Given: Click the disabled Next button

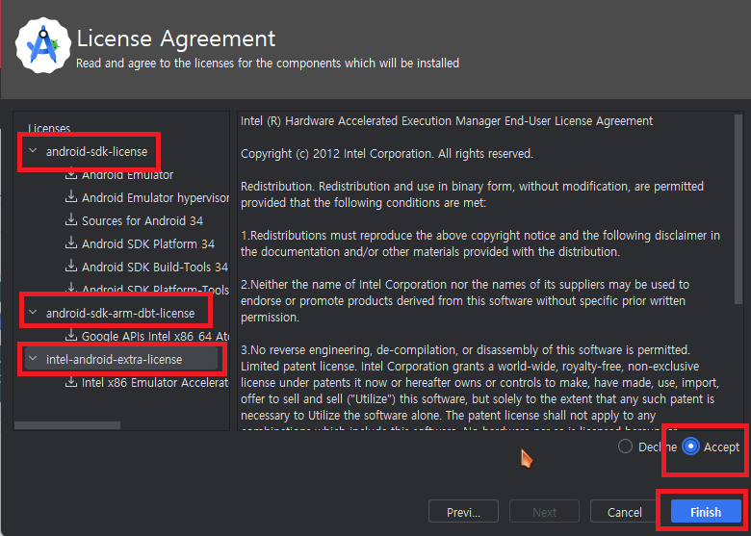Looking at the screenshot, I should click(x=544, y=512).
